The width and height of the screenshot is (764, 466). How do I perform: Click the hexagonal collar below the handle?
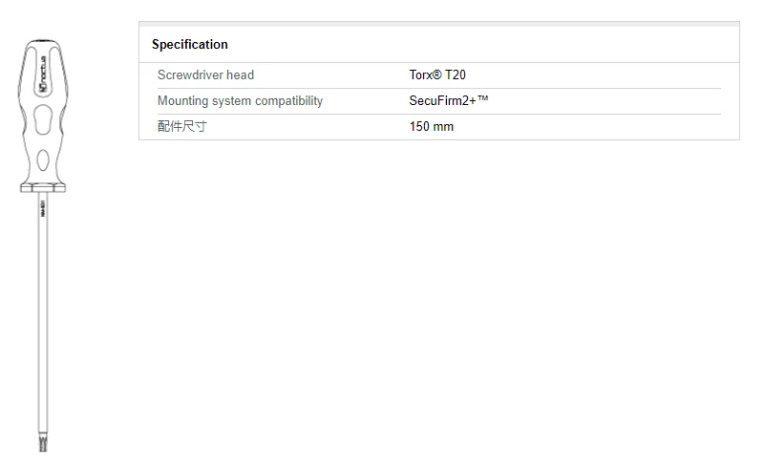43,189
